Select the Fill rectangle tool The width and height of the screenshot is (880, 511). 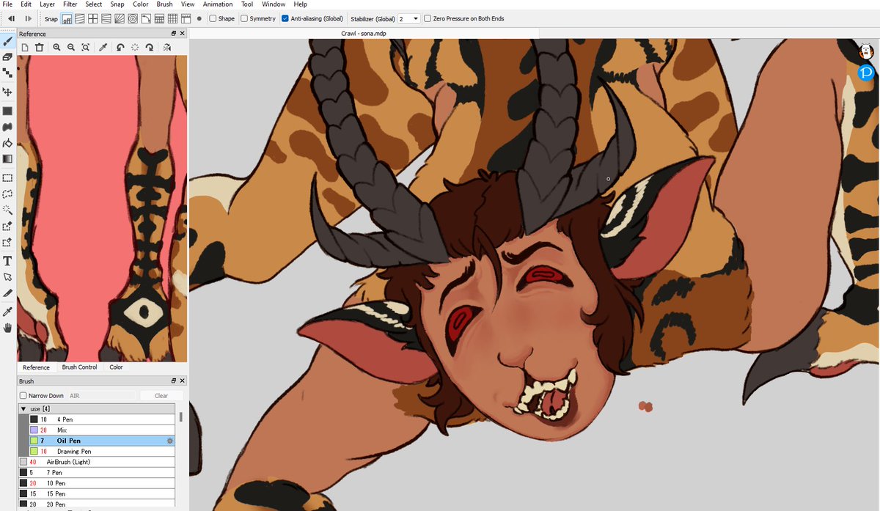[x=7, y=111]
